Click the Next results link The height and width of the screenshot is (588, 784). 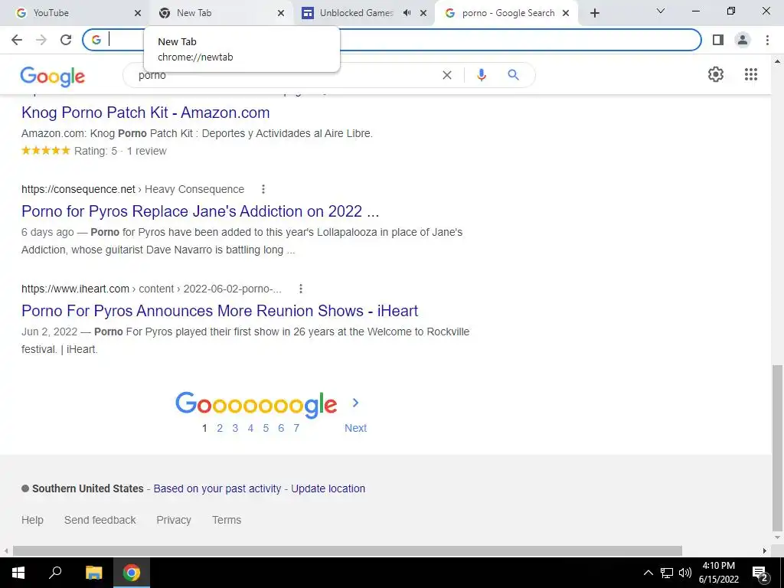point(355,428)
